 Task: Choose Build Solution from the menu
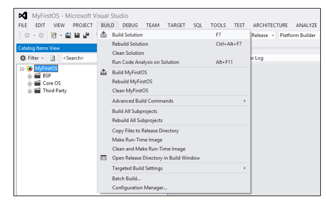(174, 35)
